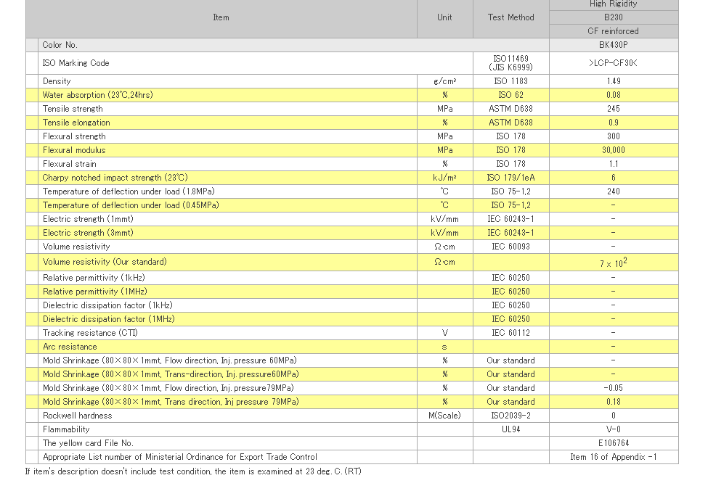Screen dimensions: 708x499
Task: Click 'Water absorption (23℃,24hrs)' row label
Action: click(x=97, y=95)
